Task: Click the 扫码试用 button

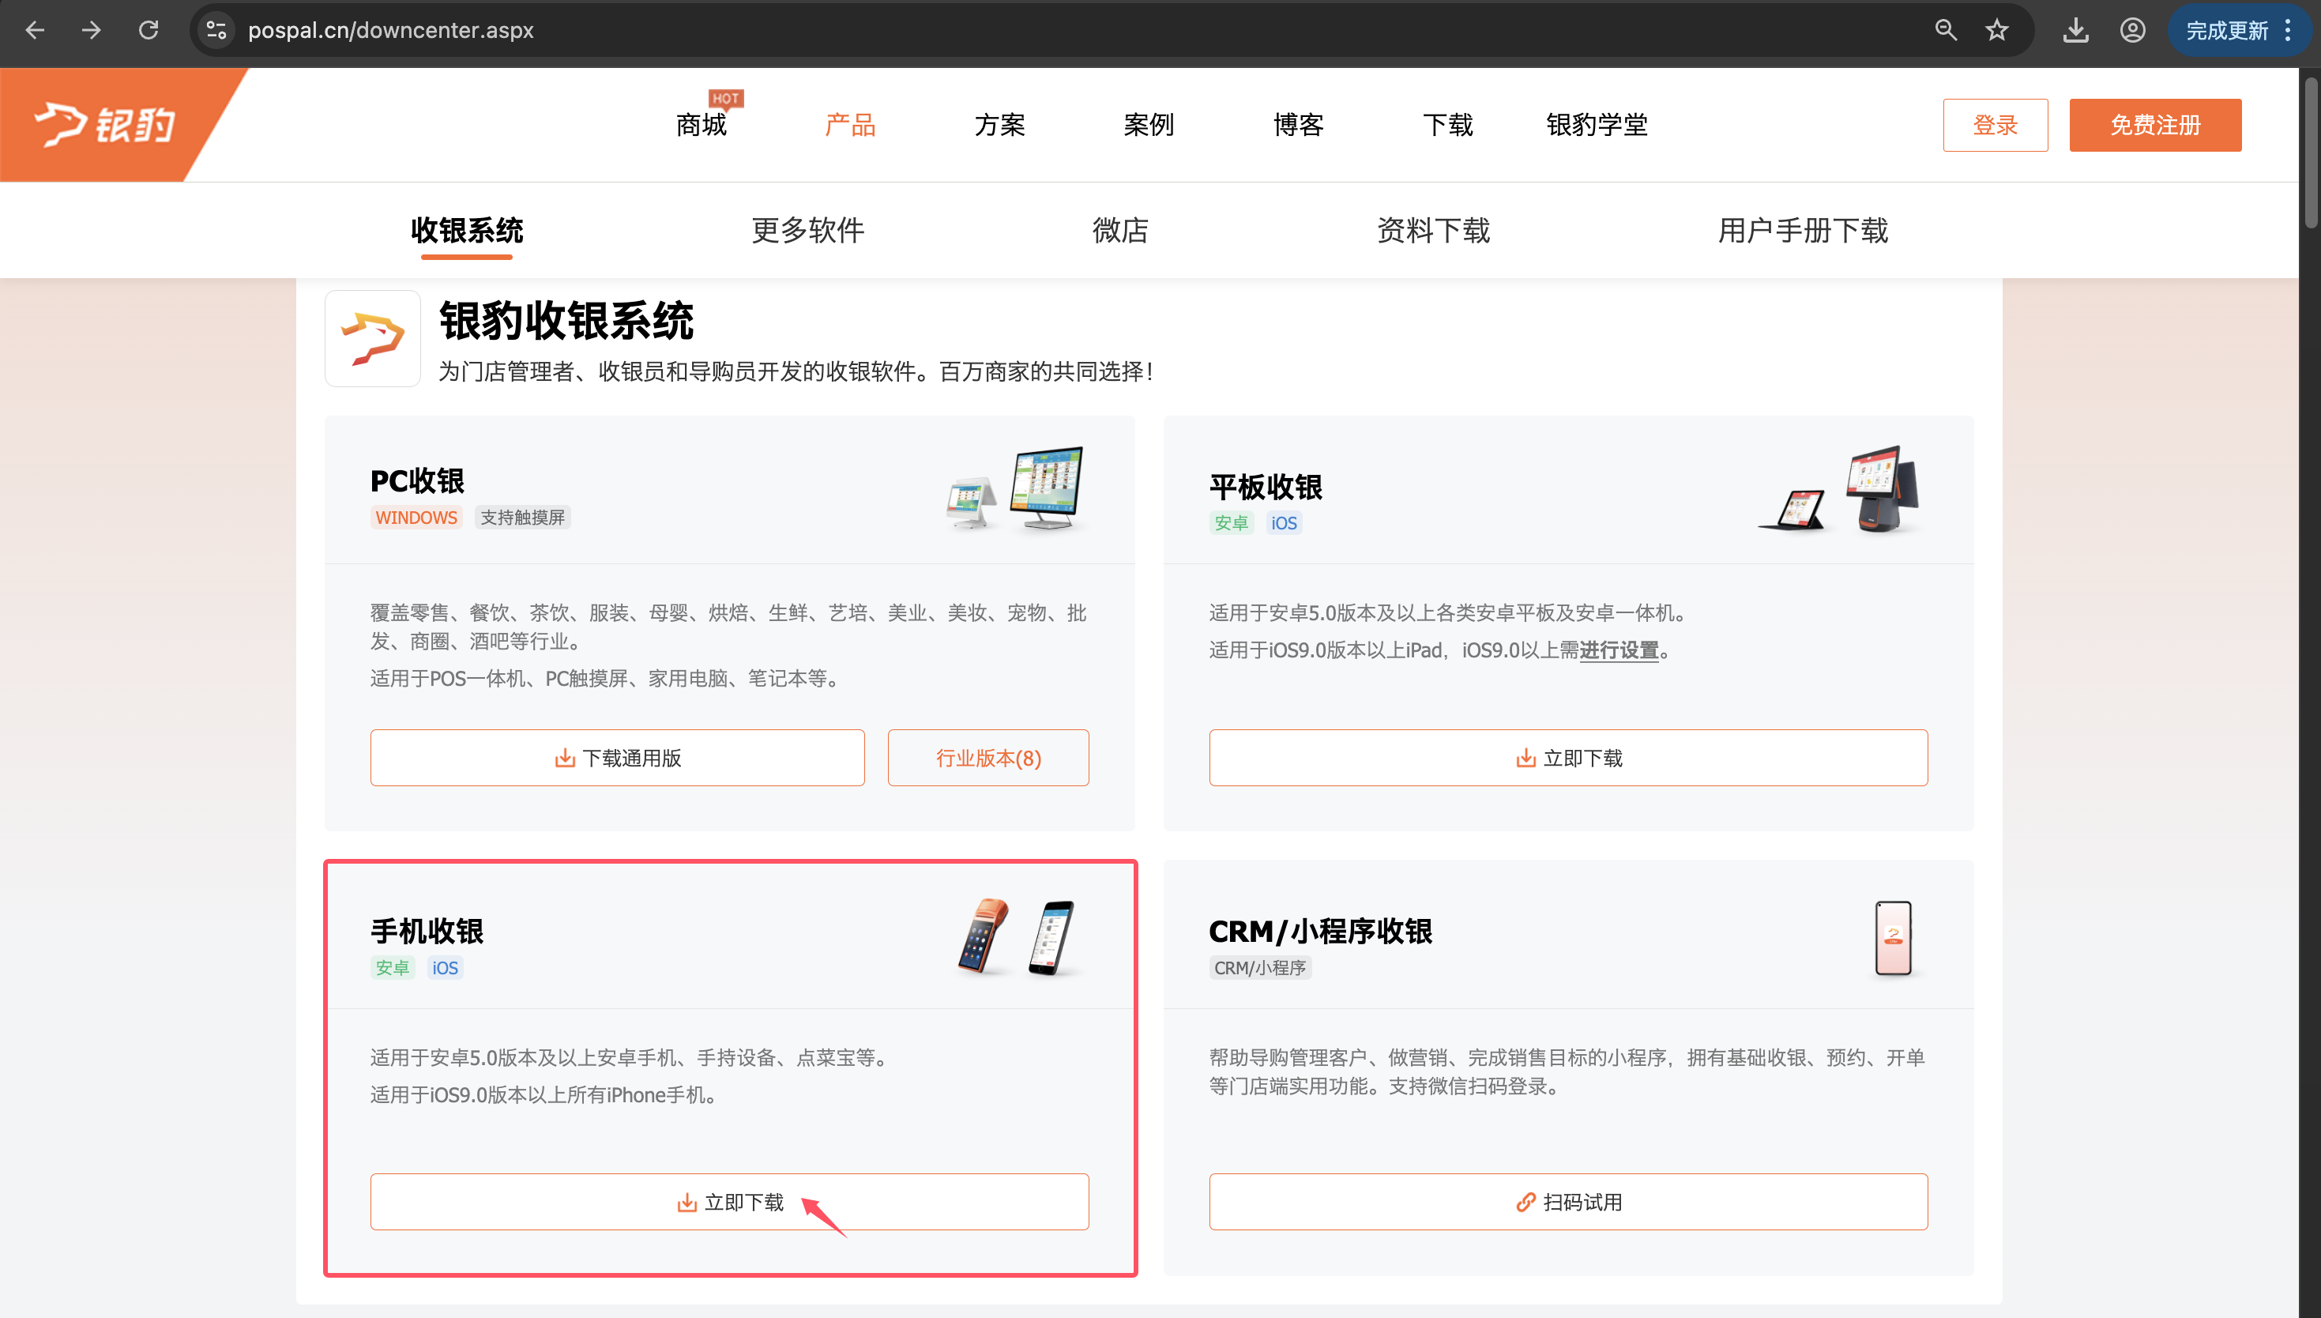Action: coord(1568,1202)
